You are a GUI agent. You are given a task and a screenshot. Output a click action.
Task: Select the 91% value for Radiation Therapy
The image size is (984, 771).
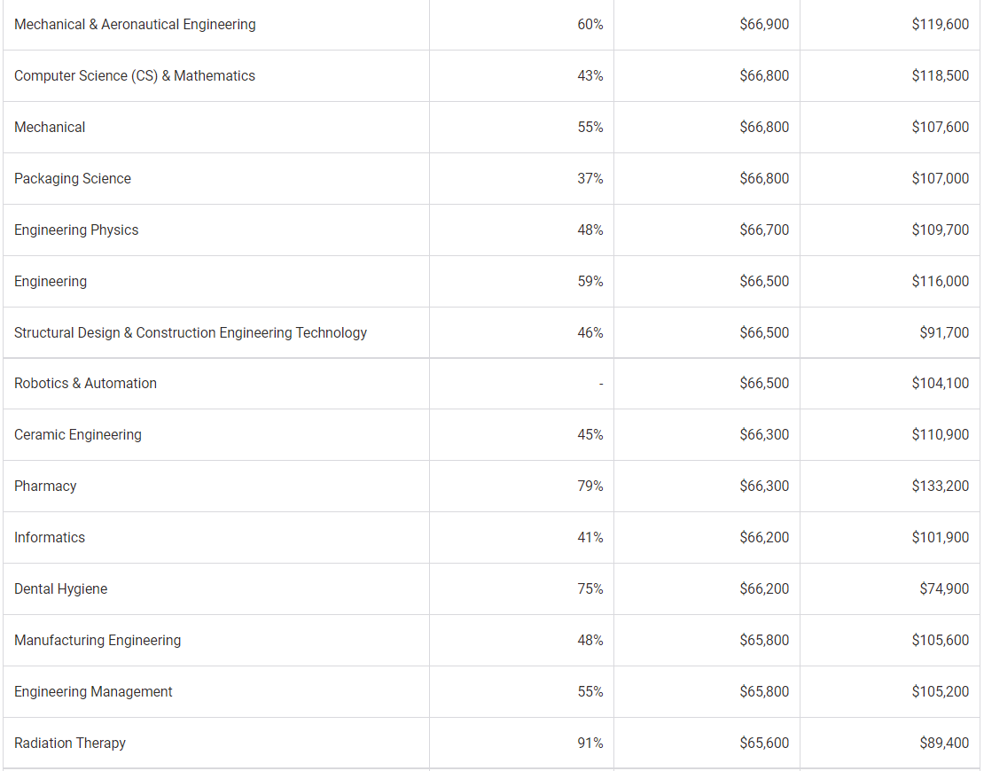(x=590, y=744)
